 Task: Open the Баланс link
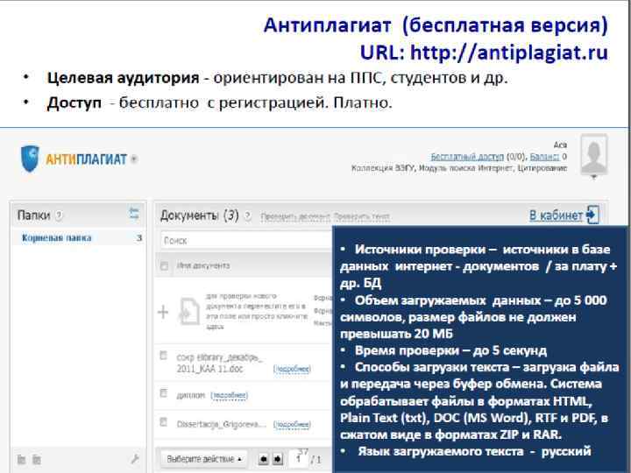point(544,157)
